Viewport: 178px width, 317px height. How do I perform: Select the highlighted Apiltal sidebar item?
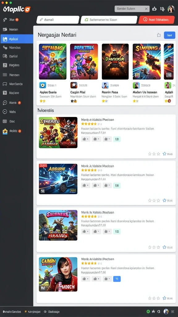tap(17, 39)
